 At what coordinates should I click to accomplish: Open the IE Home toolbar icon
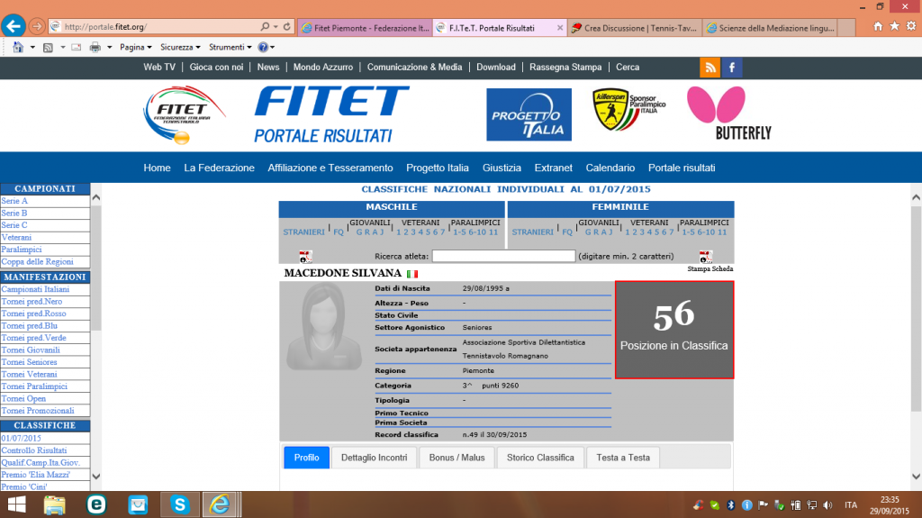pos(18,47)
